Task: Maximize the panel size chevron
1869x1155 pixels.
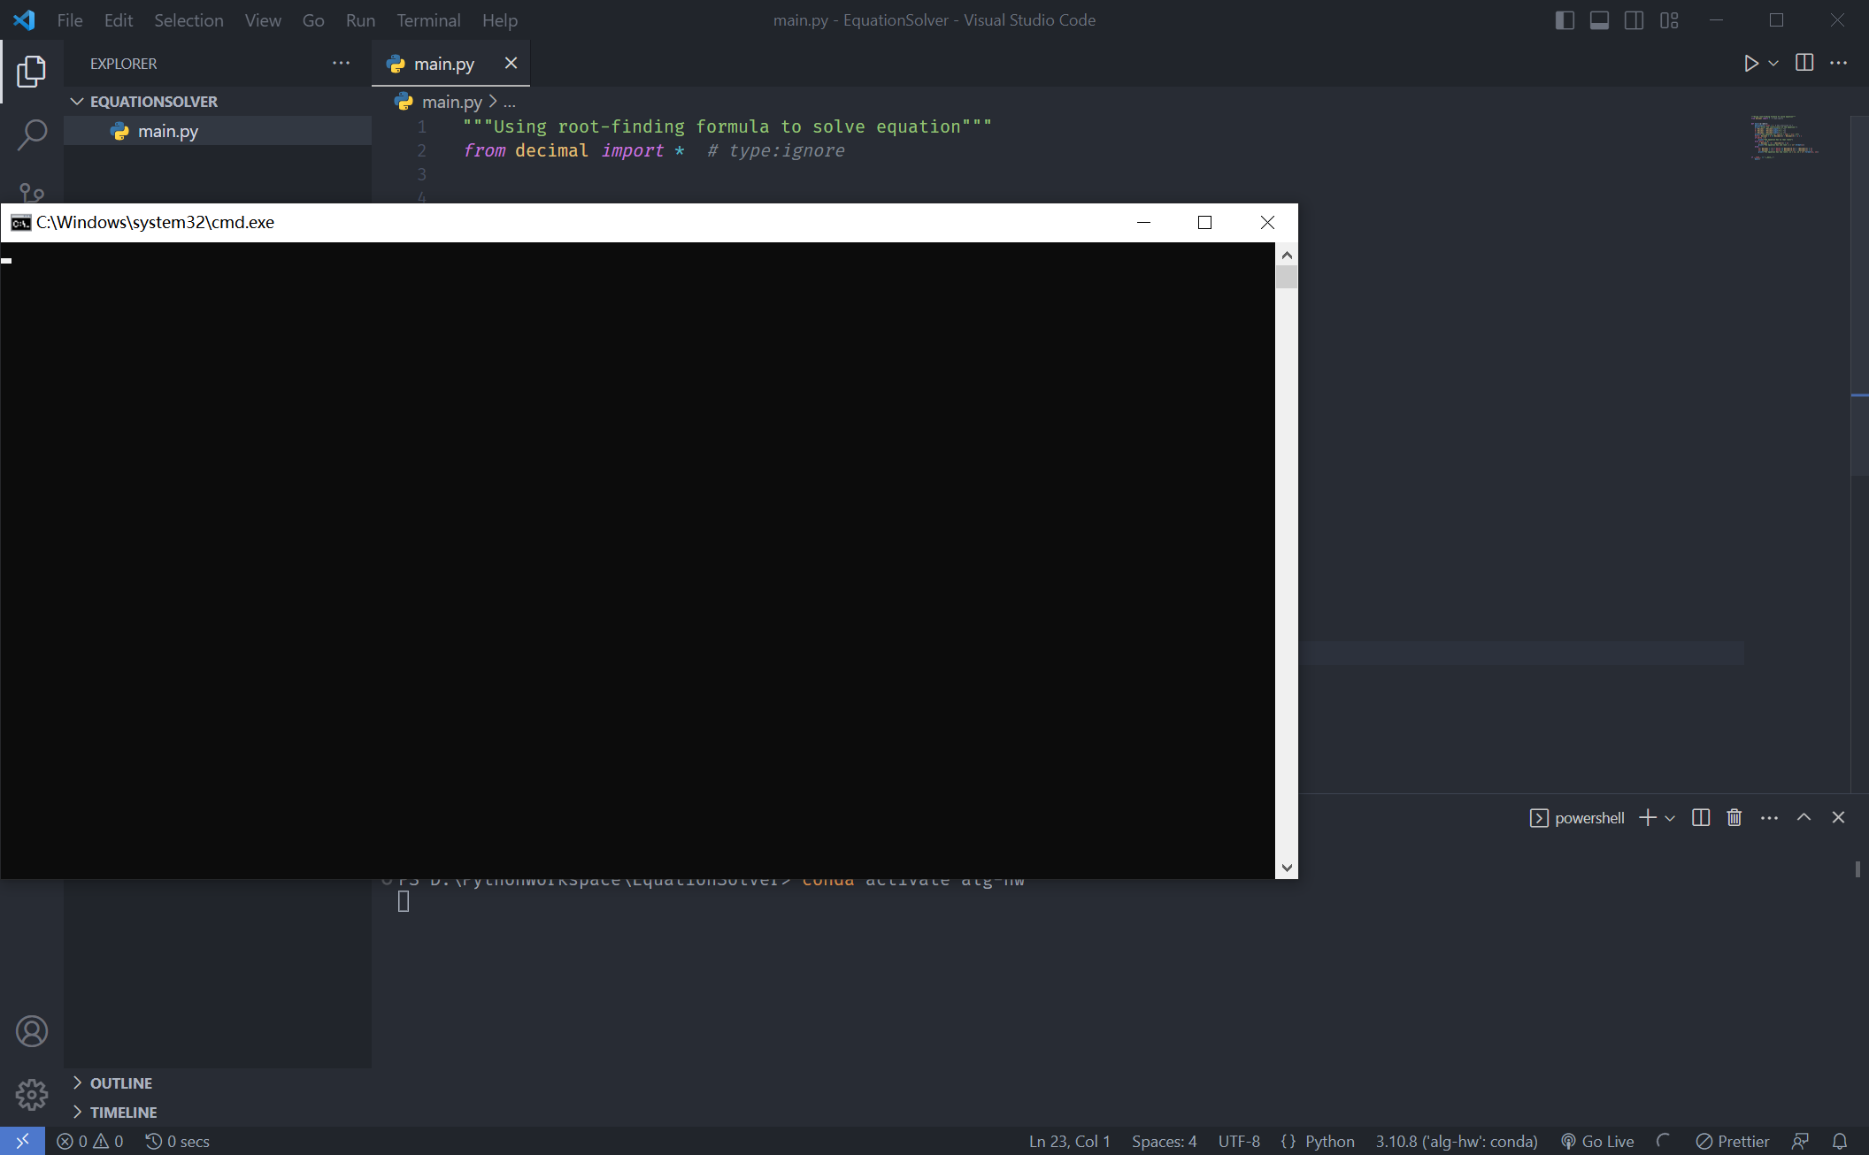Action: click(x=1804, y=817)
